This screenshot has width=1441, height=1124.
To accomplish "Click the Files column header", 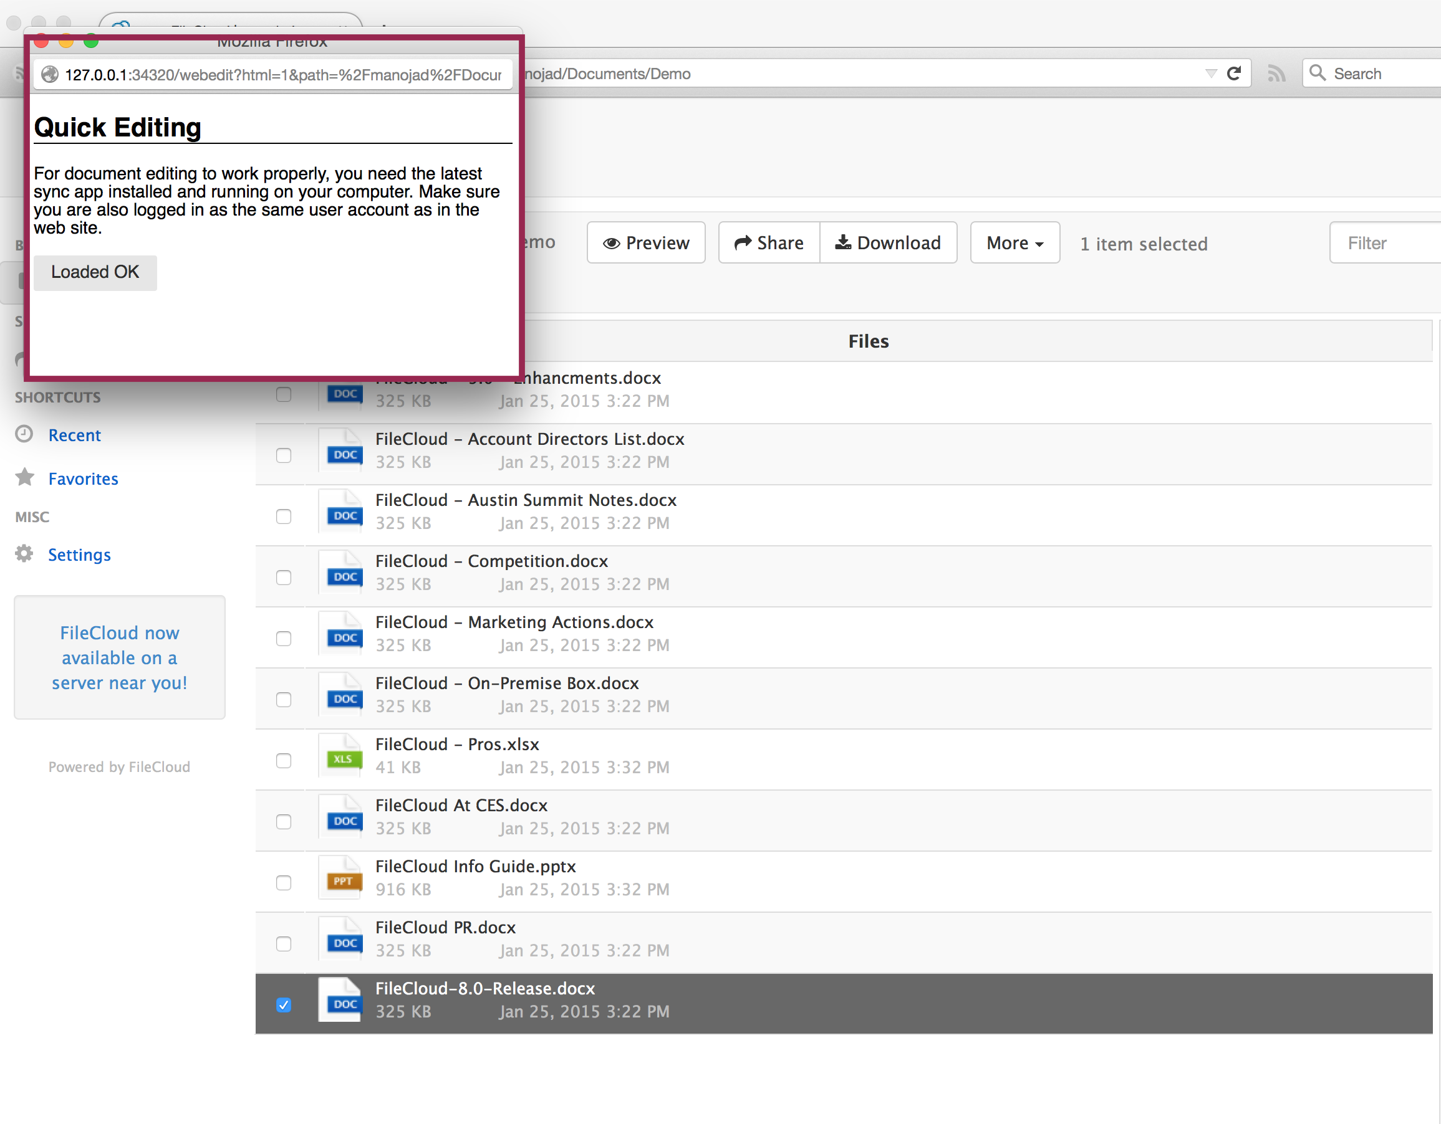I will [869, 341].
